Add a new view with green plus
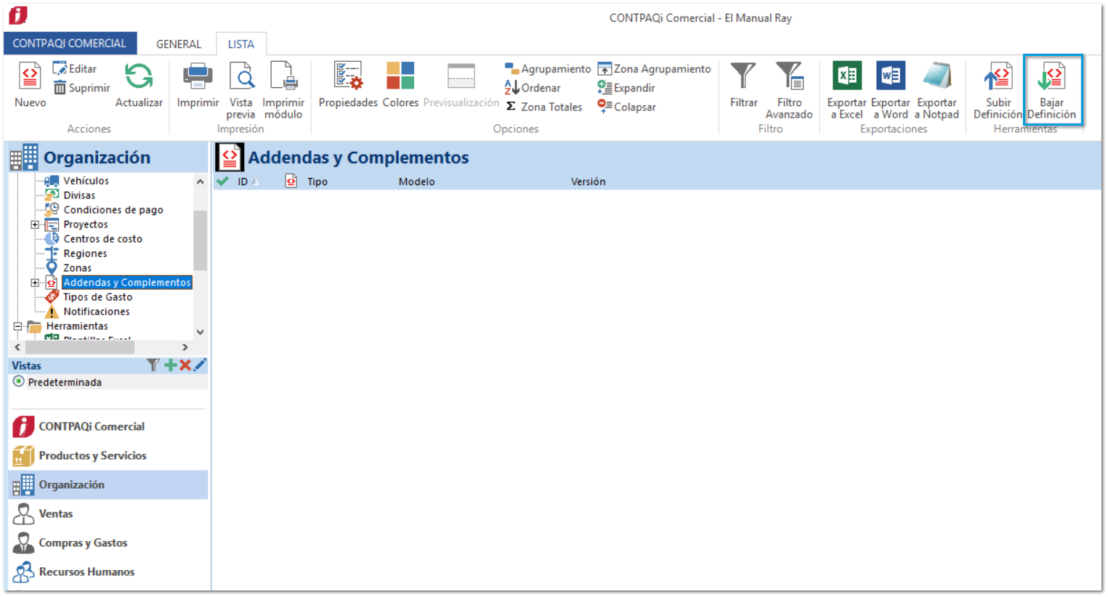 pos(171,365)
